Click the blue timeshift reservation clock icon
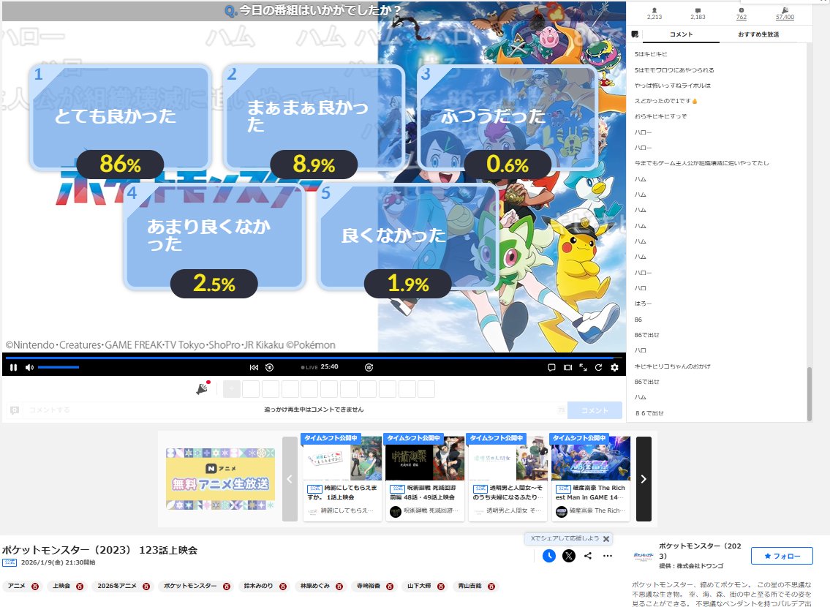Viewport: 830px width, 607px height. pyautogui.click(x=549, y=556)
